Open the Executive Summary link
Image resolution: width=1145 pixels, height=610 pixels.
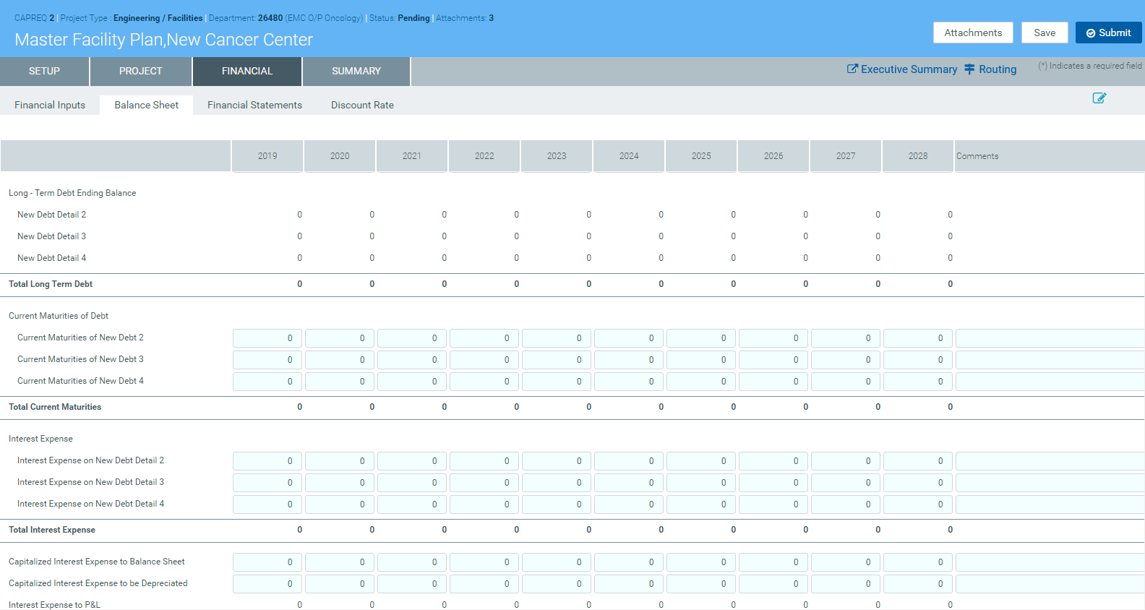[x=909, y=69]
